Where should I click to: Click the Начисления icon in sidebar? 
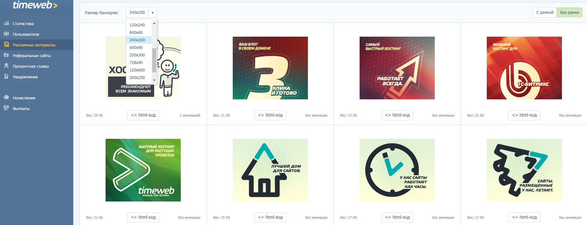click(6, 97)
